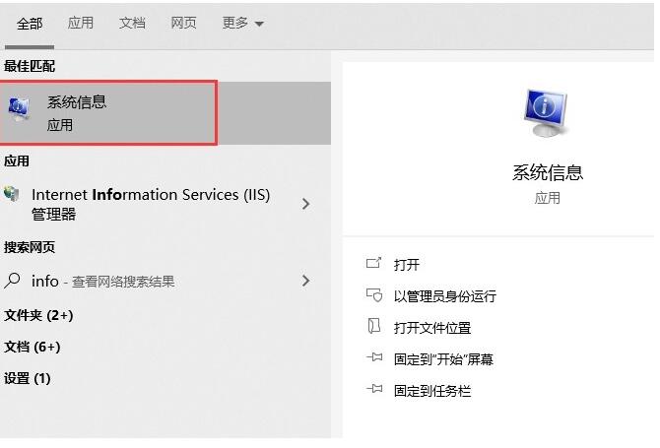Switch to the 应用 filter tab

click(81, 23)
